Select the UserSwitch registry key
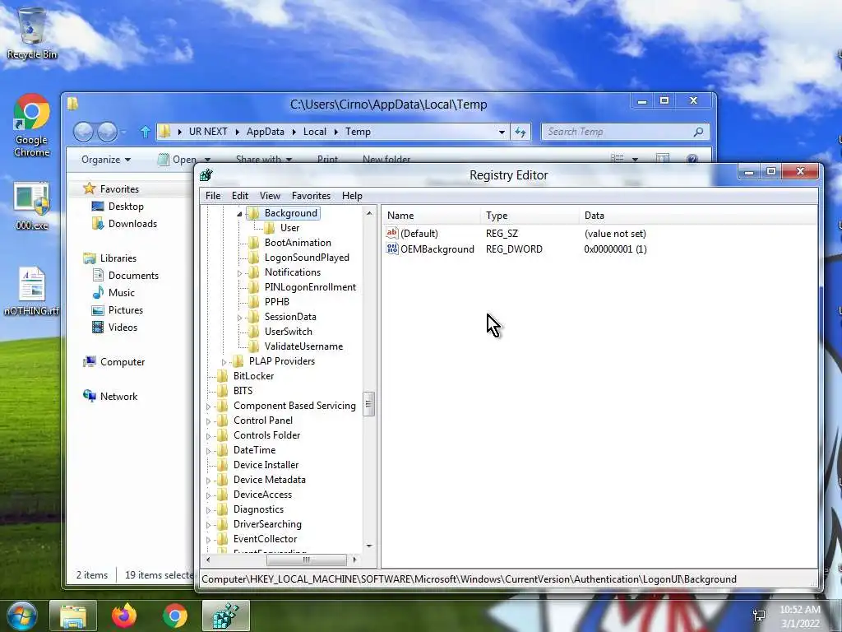 [288, 332]
